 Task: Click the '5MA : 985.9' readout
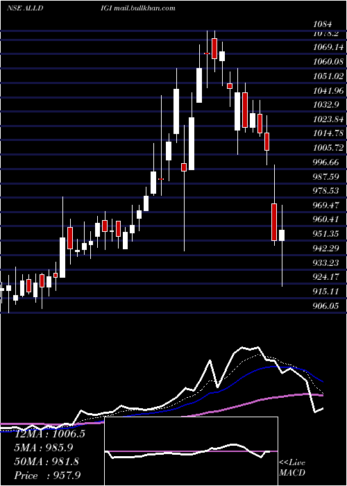[x=44, y=447]
